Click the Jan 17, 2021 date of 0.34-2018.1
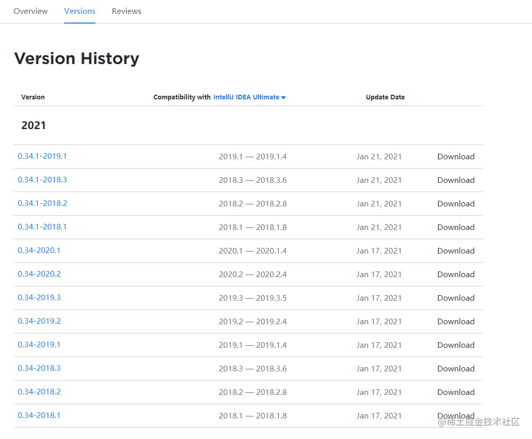This screenshot has width=532, height=439. click(379, 415)
